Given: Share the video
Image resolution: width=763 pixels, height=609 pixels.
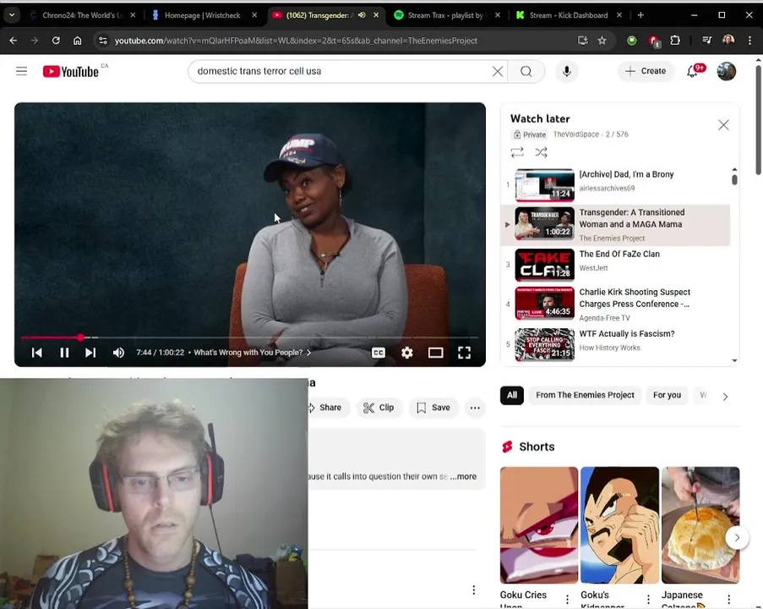Looking at the screenshot, I should 328,408.
